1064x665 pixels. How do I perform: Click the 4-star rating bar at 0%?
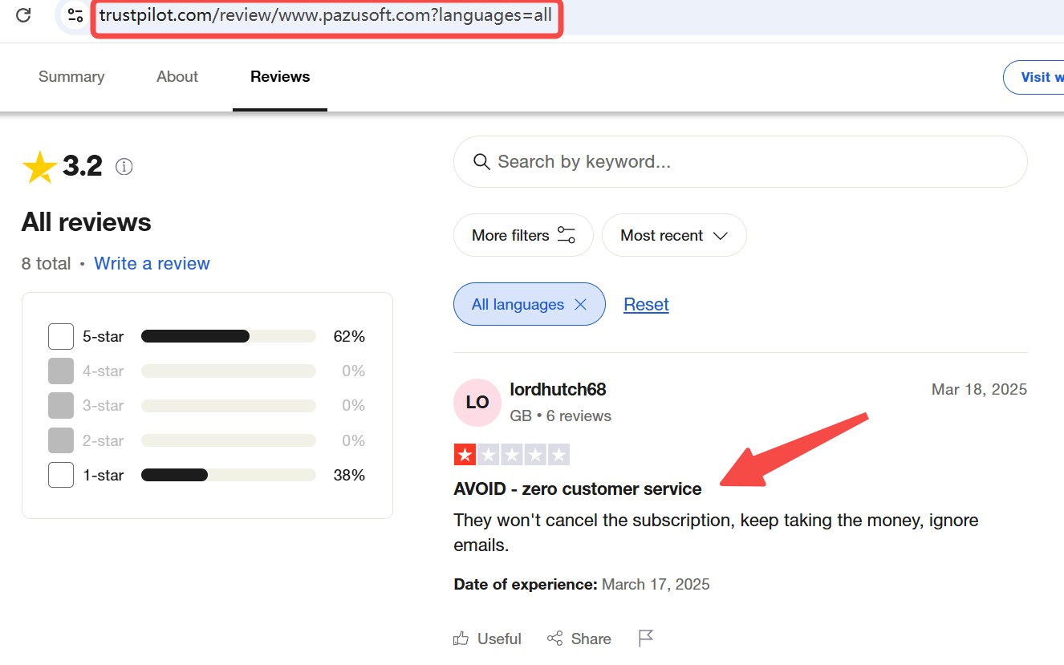(x=229, y=371)
